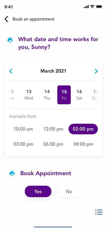Choose the 09:00 pm time slot

pos(83,144)
